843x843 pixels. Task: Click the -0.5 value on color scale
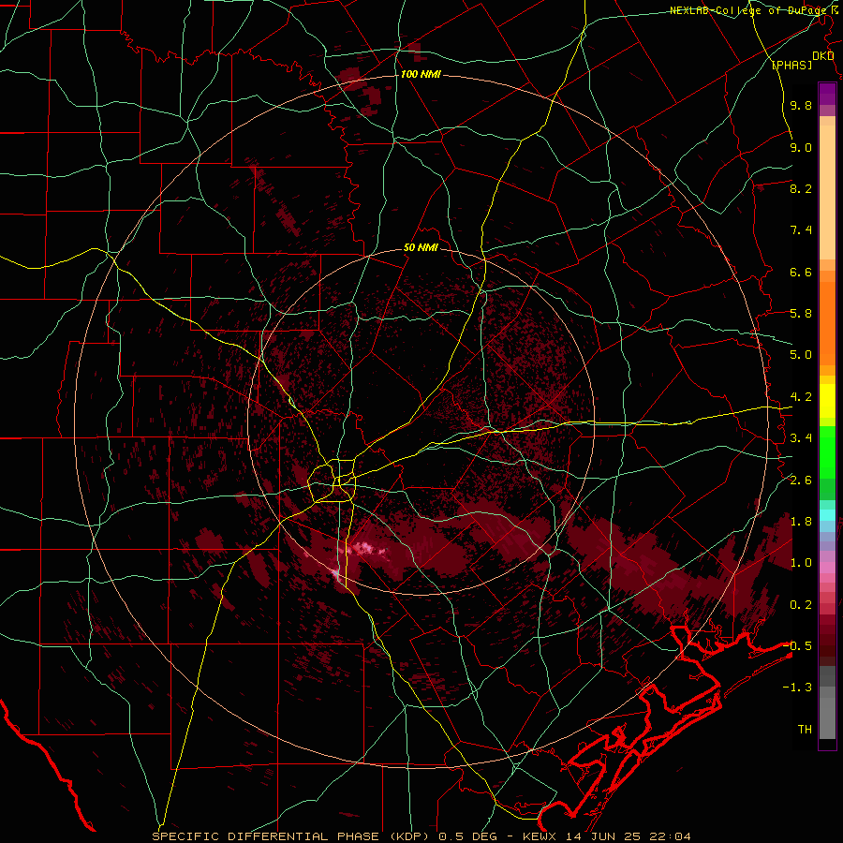tap(797, 646)
